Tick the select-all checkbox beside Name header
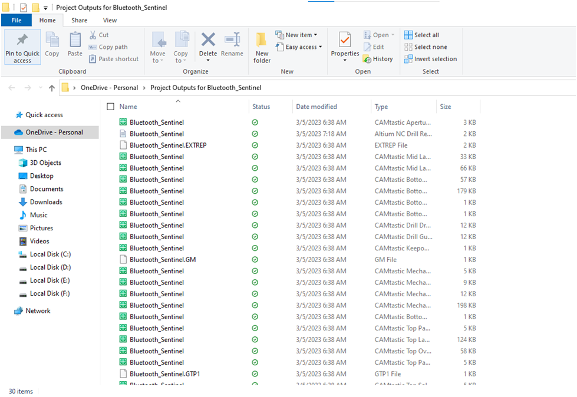 [110, 107]
